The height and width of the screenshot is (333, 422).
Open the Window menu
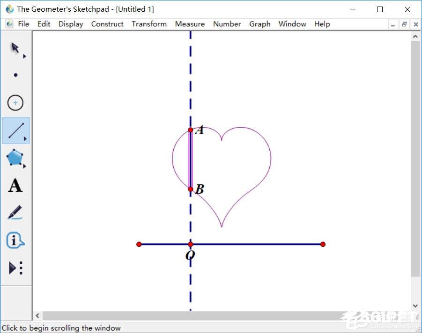pos(292,24)
